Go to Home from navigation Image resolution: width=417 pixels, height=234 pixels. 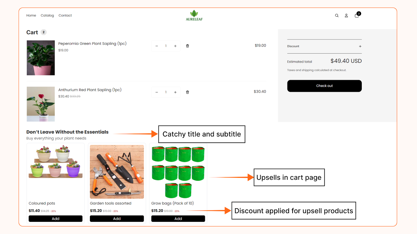(x=31, y=15)
